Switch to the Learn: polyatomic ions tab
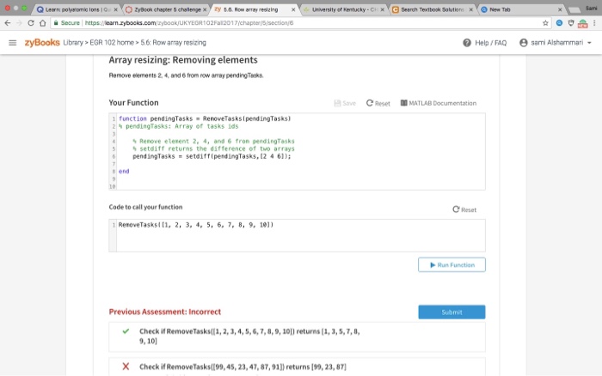The width and height of the screenshot is (602, 376). [x=76, y=9]
